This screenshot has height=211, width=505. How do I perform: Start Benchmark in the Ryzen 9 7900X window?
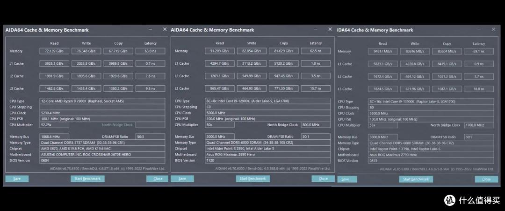(x=87, y=178)
